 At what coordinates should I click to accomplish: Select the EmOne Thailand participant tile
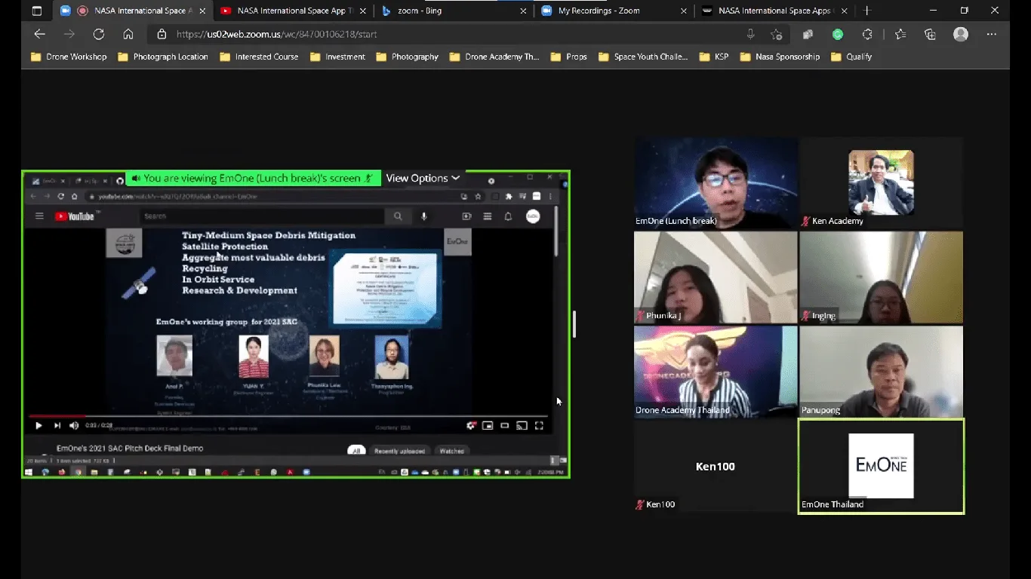click(x=881, y=467)
